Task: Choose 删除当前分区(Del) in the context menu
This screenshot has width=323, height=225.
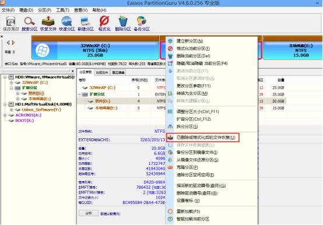Action: click(x=212, y=56)
